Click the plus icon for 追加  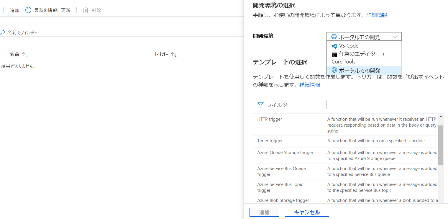(4, 10)
